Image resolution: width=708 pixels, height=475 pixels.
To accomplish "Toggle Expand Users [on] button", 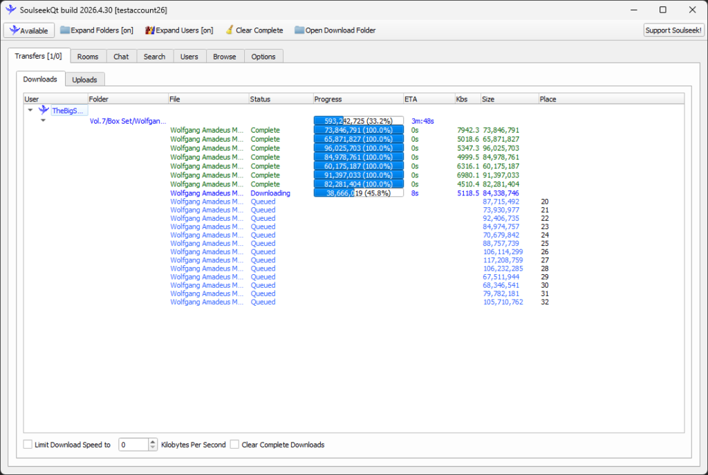I will pyautogui.click(x=179, y=30).
